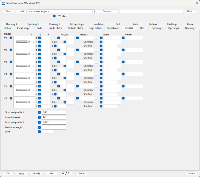Viewport: 200px width, 177px height.
Task: Open material browser for Reveal #5
Action: (96, 86)
